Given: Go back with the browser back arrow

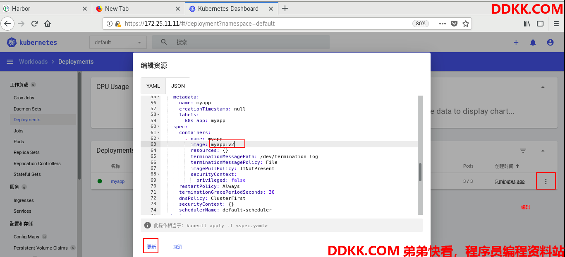Looking at the screenshot, I should 7,24.
